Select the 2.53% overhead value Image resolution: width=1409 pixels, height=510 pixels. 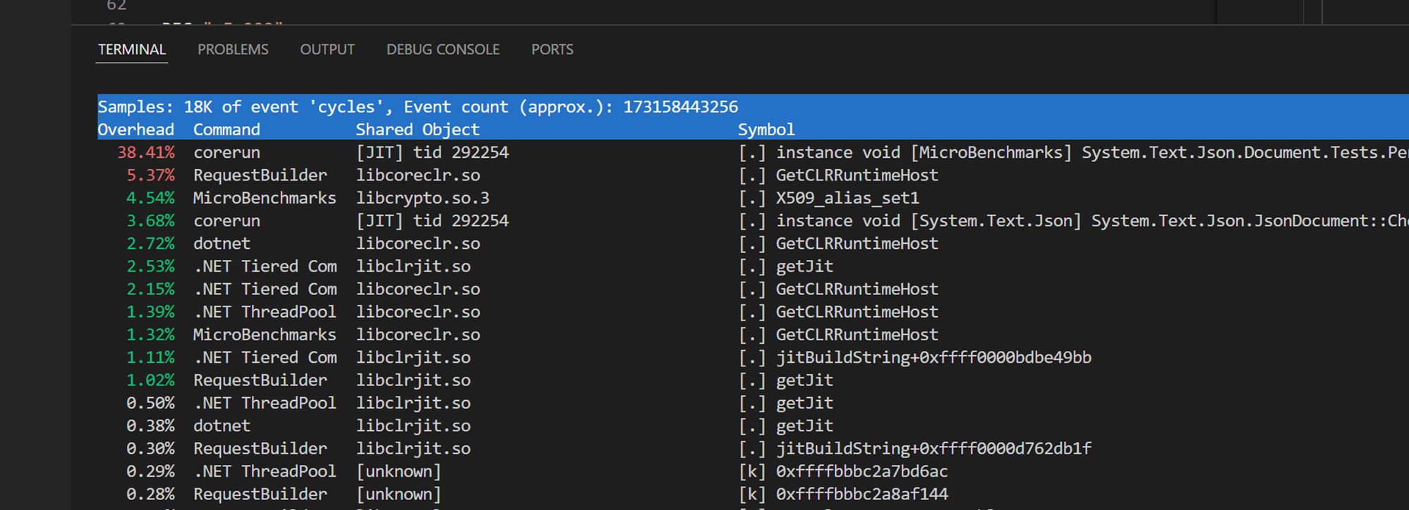(150, 266)
